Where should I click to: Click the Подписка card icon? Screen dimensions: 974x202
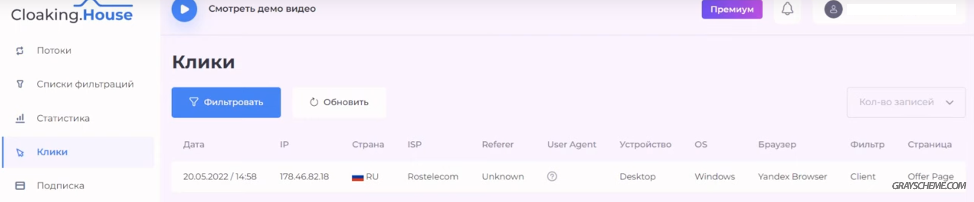pos(20,186)
